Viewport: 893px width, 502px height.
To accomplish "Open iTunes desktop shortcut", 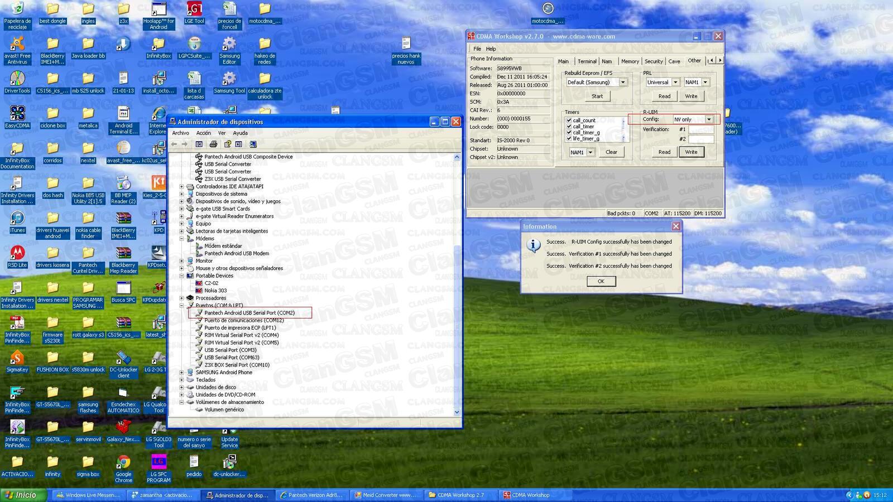I will point(17,221).
